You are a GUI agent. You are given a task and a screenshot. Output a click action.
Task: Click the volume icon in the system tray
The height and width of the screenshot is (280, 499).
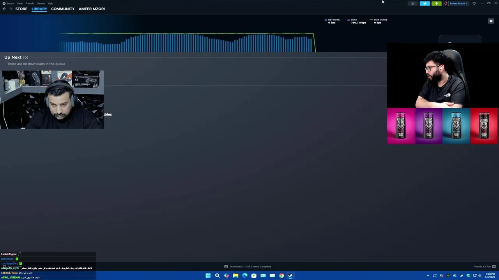click(480, 276)
